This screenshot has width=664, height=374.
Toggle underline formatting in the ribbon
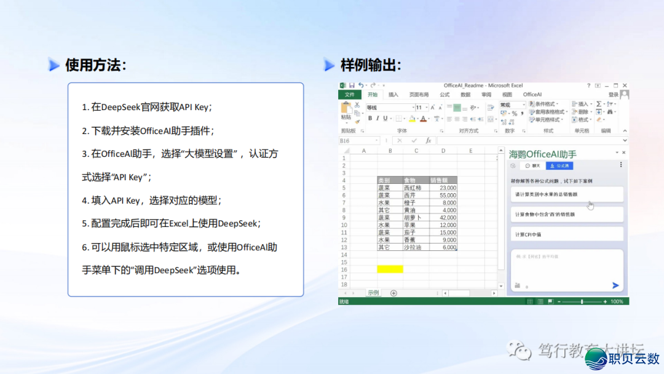coord(385,118)
